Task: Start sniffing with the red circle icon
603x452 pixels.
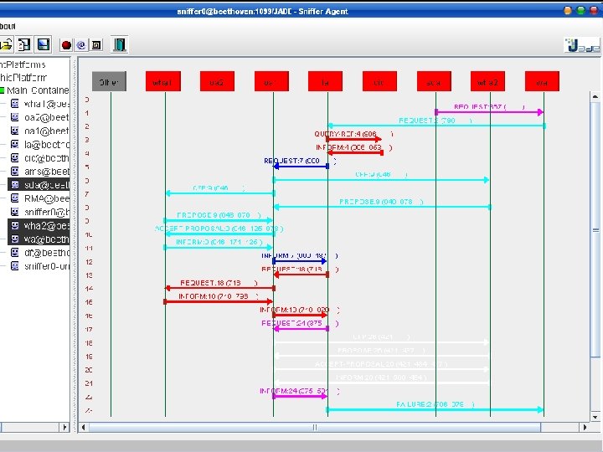Action: (66, 45)
